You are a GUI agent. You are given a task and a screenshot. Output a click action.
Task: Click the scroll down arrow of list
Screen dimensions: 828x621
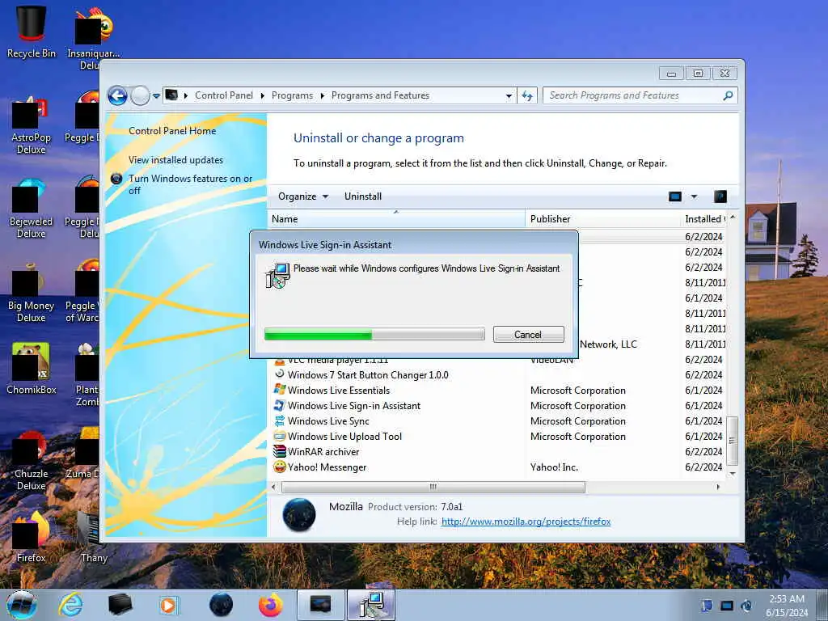point(732,474)
